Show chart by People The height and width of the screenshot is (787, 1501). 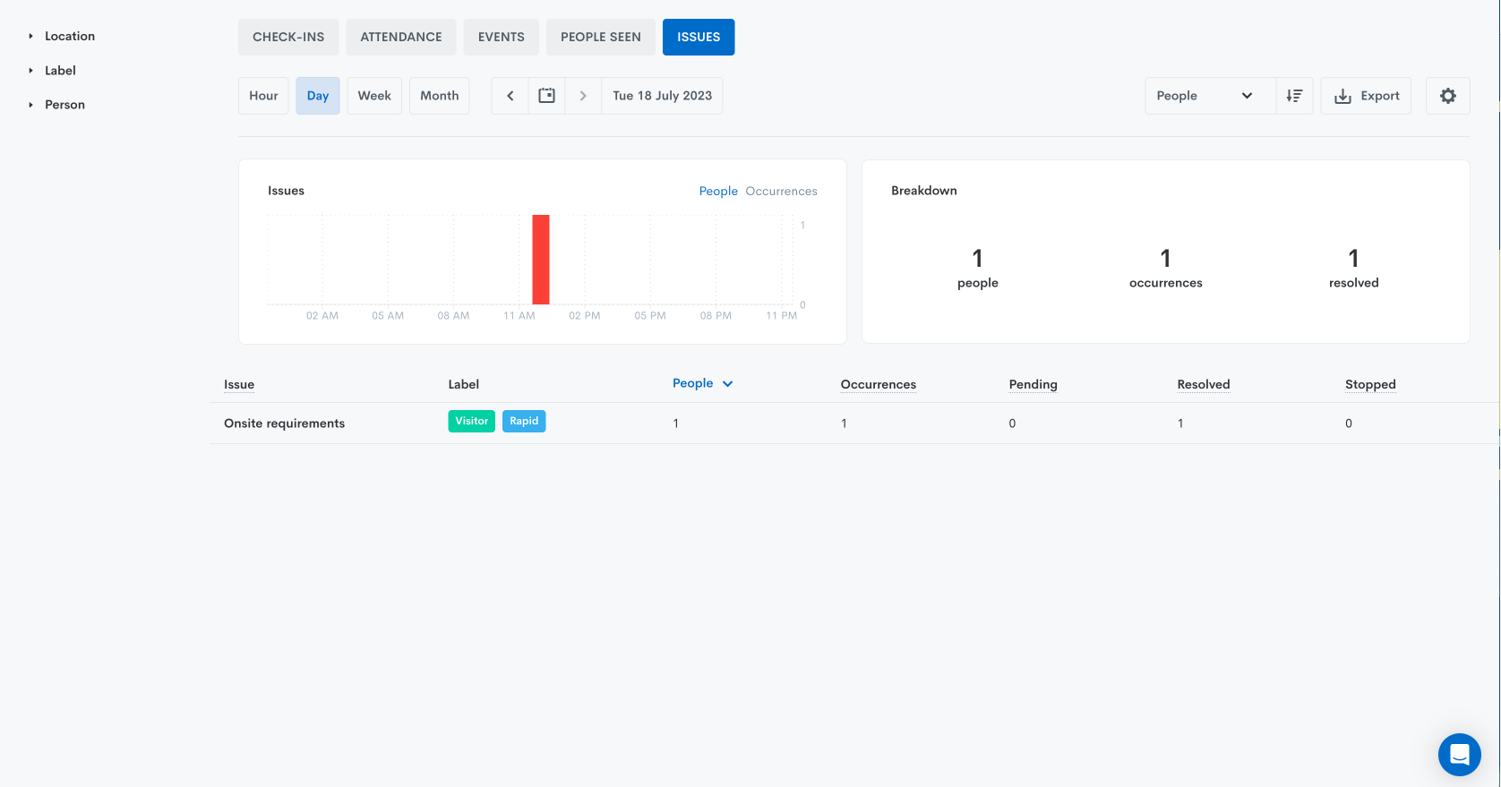[718, 192]
